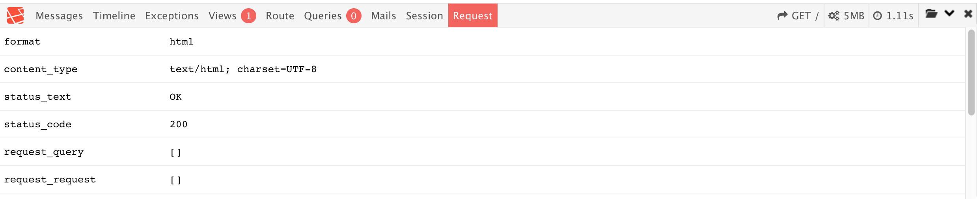The image size is (977, 199).
Task: Minimize the debugbar with the chevron icon
Action: (949, 14)
